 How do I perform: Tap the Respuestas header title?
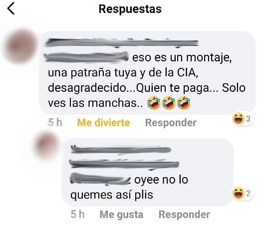coord(130,9)
